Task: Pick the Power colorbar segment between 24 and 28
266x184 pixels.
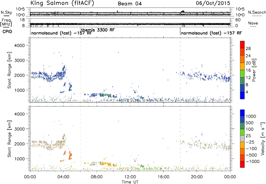Action: (242, 52)
